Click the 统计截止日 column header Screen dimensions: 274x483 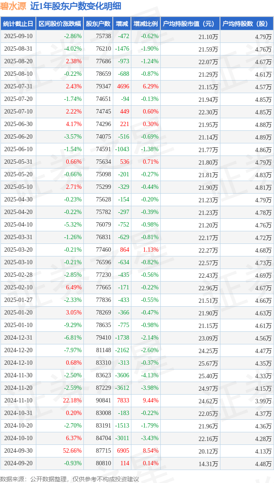coord(18,24)
